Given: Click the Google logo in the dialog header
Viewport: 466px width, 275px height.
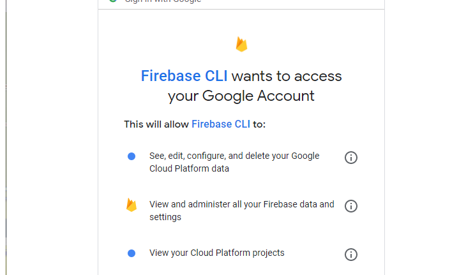Looking at the screenshot, I should (113, 1).
